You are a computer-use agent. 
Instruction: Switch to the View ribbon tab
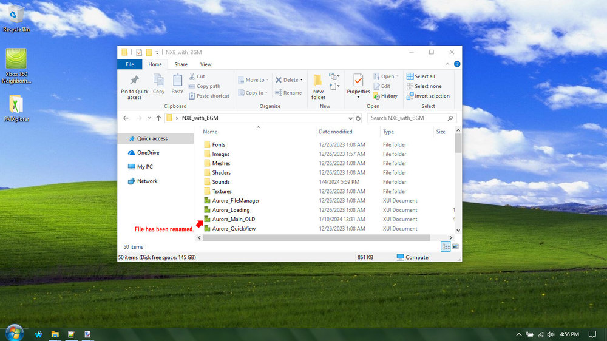(x=206, y=64)
